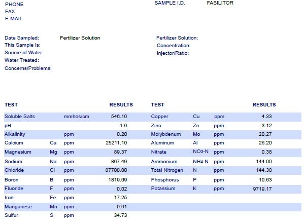Select the FAX label

pos(10,12)
